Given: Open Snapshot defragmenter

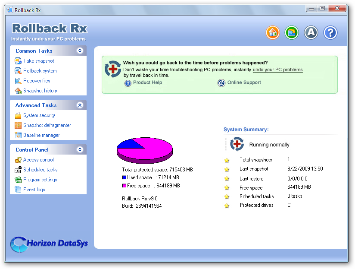Looking at the screenshot, I should [x=47, y=125].
